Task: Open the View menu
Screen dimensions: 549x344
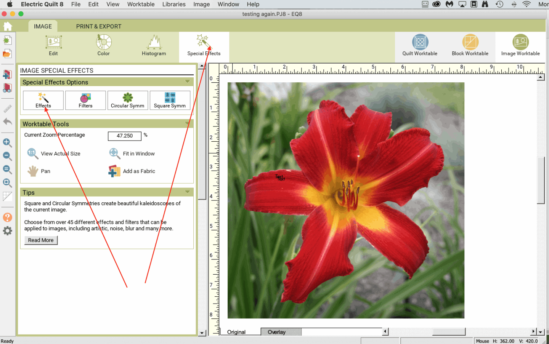Action: click(113, 4)
